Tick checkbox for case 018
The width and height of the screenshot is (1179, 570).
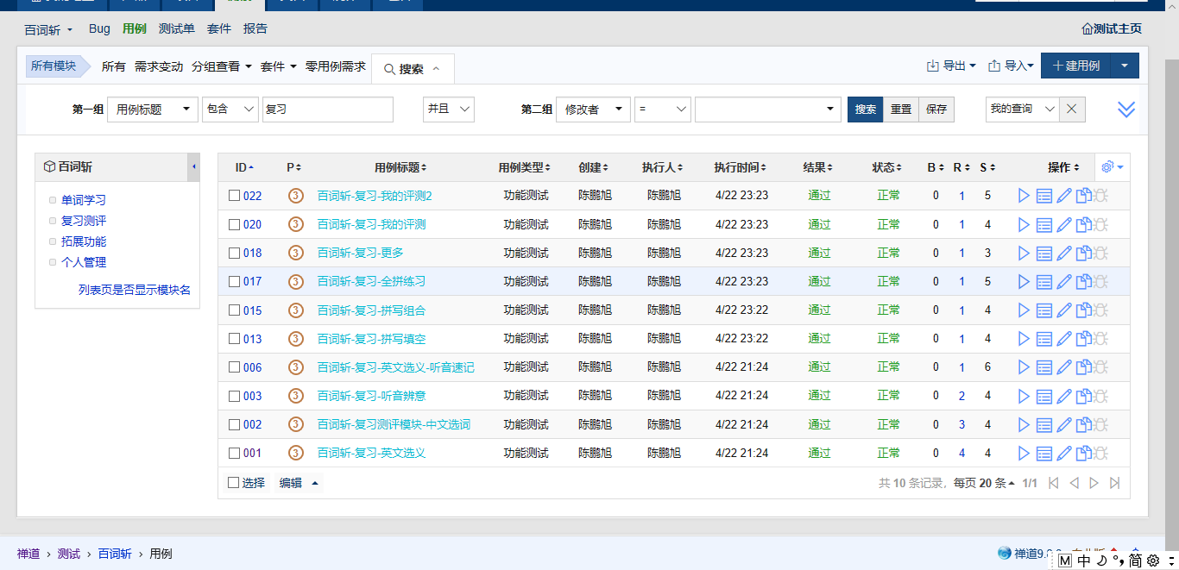point(234,253)
